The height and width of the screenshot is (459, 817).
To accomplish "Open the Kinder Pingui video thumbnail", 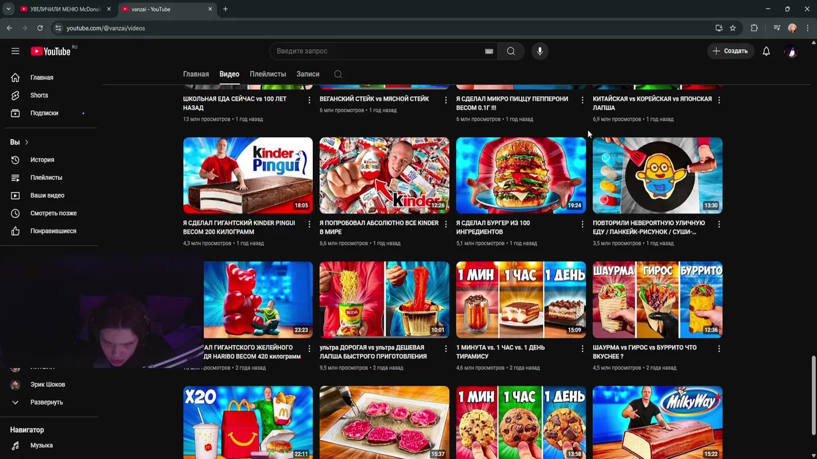I will [248, 175].
